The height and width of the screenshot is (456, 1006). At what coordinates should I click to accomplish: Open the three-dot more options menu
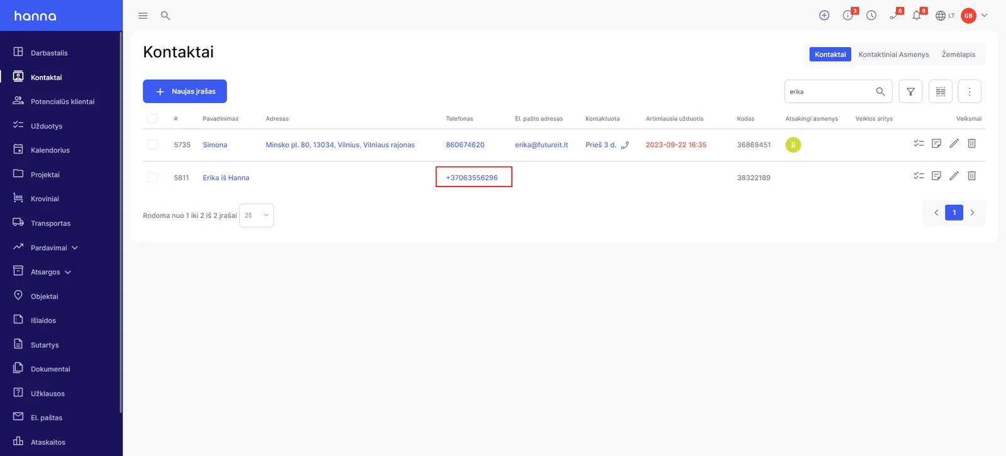[970, 92]
